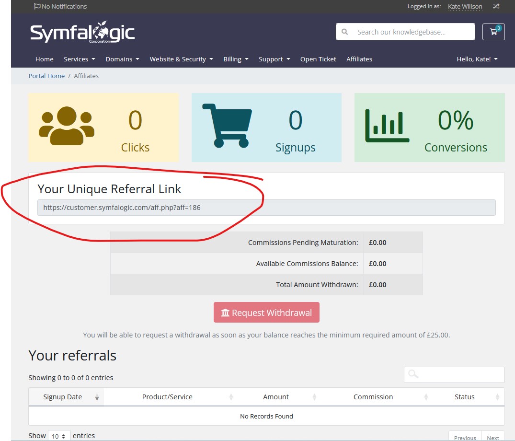Click the shuffle arrows icon beside Kate Willson
The height and width of the screenshot is (441, 515).
pyautogui.click(x=496, y=7)
